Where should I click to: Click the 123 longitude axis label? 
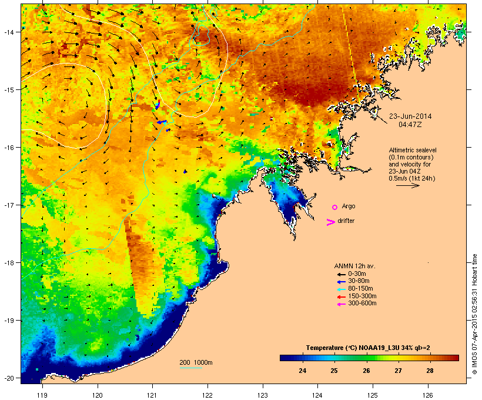[263, 395]
